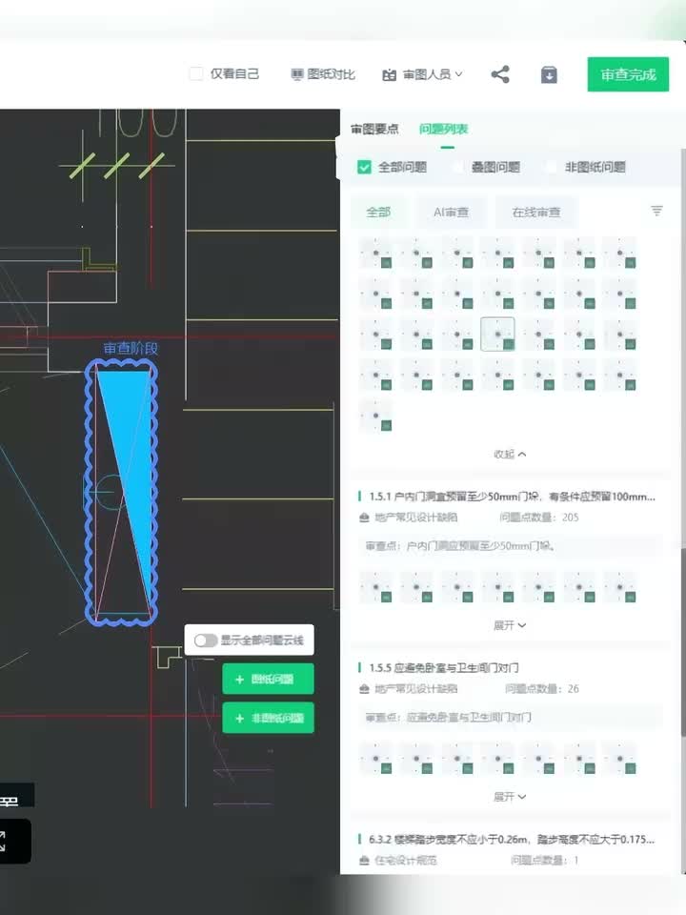Open first issue thumbnail under section 1.5.5
The height and width of the screenshot is (915, 686).
(x=376, y=759)
